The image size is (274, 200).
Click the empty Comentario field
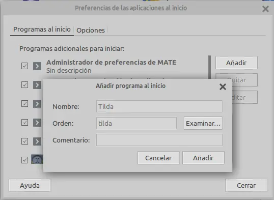(159, 140)
